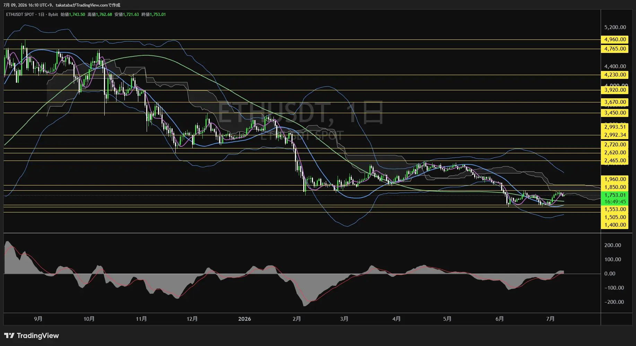
Task: Select the 1,505.00 yellow price label
Action: [615, 217]
